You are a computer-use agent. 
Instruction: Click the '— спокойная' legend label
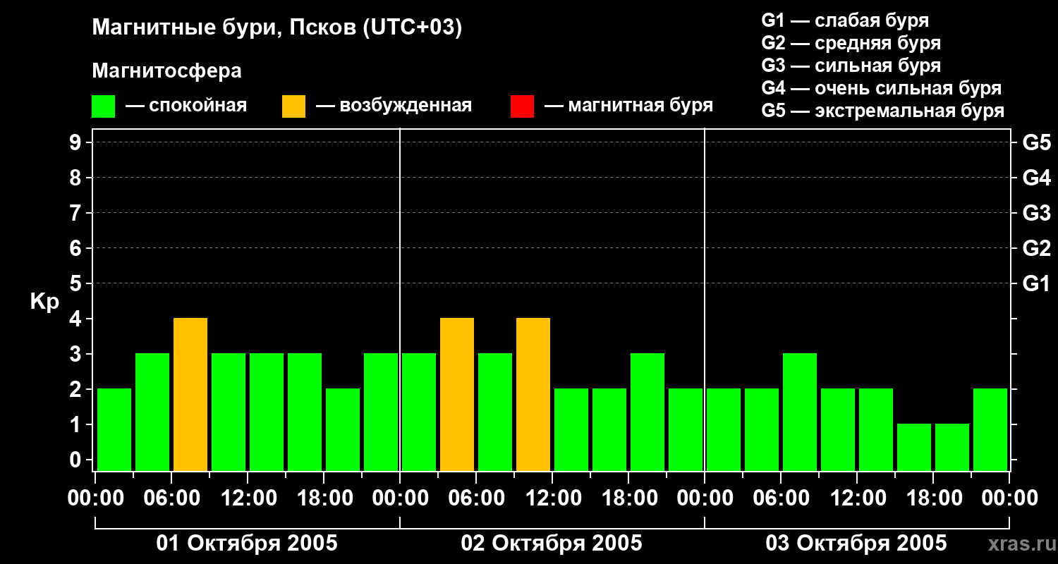[186, 106]
